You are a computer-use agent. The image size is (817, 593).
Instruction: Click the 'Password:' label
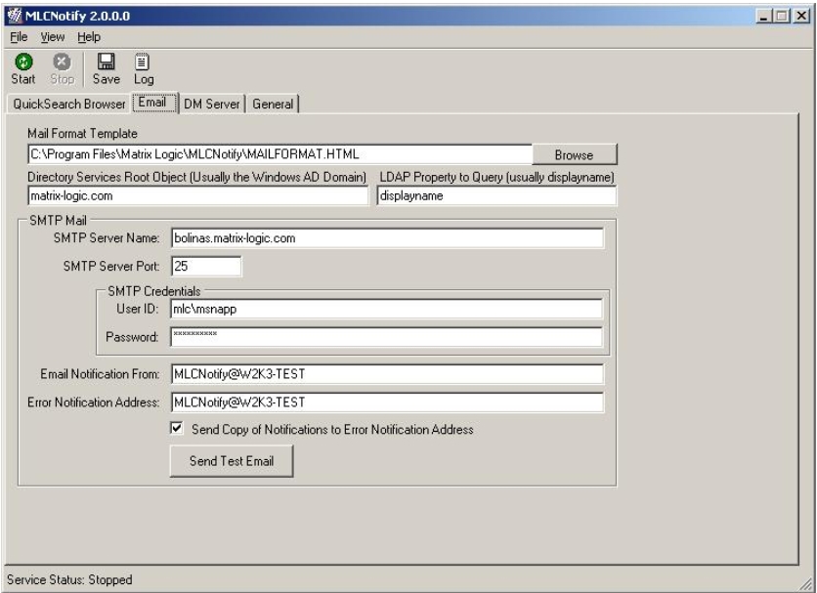(132, 337)
